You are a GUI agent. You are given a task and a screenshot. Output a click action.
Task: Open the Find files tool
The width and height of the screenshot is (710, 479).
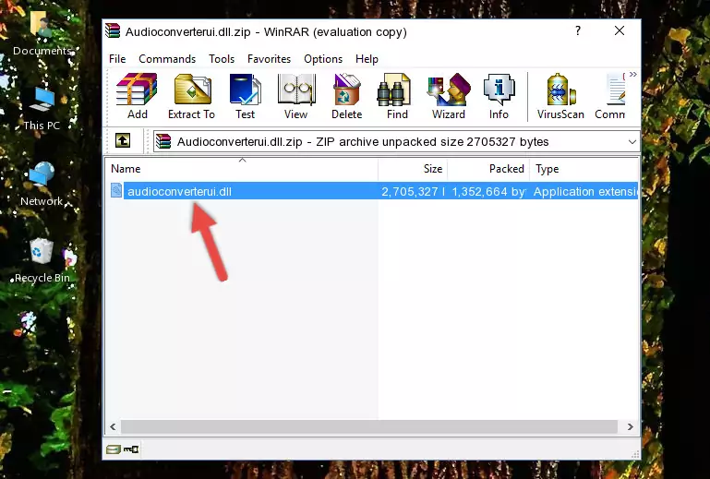397,96
